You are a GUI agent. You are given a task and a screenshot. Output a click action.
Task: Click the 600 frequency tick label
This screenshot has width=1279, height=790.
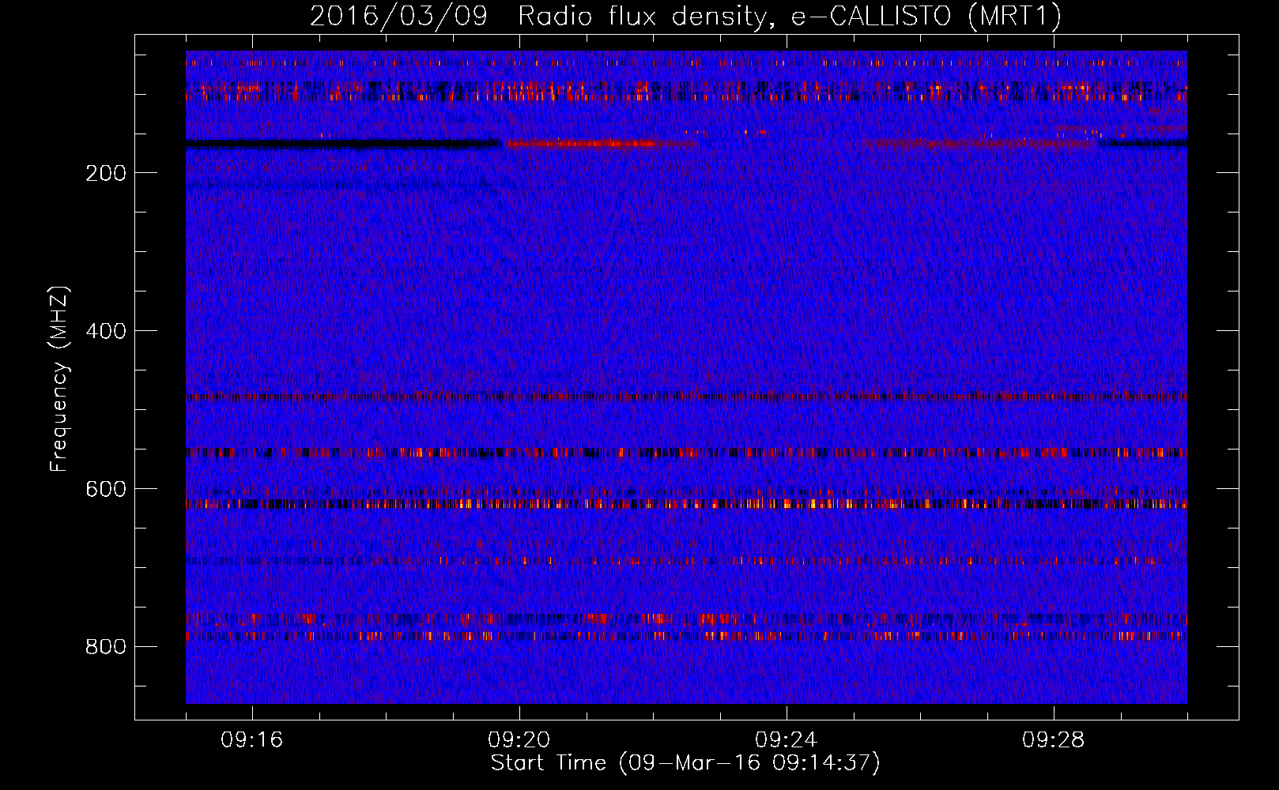[106, 489]
